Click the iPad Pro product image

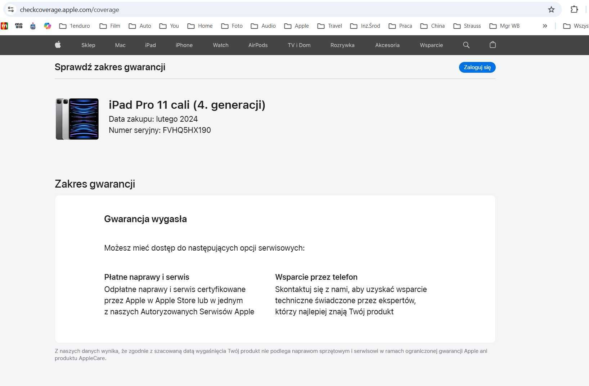point(77,119)
